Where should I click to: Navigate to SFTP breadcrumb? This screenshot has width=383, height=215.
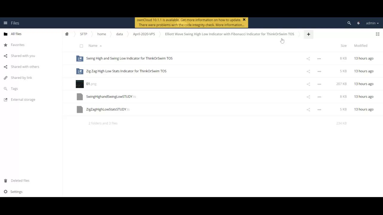(x=83, y=34)
